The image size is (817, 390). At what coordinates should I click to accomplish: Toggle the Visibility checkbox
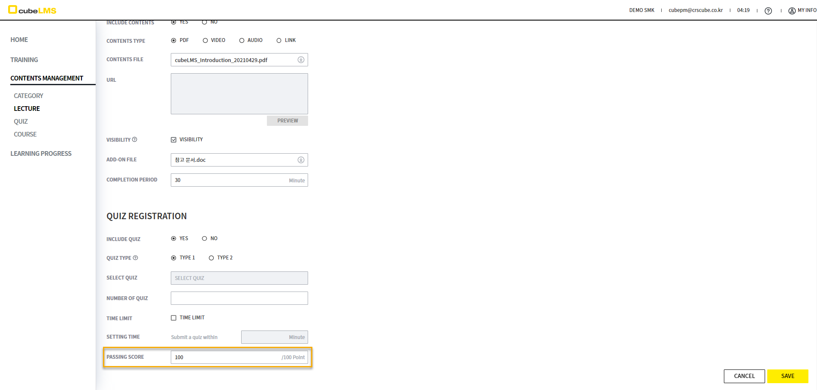coord(174,140)
